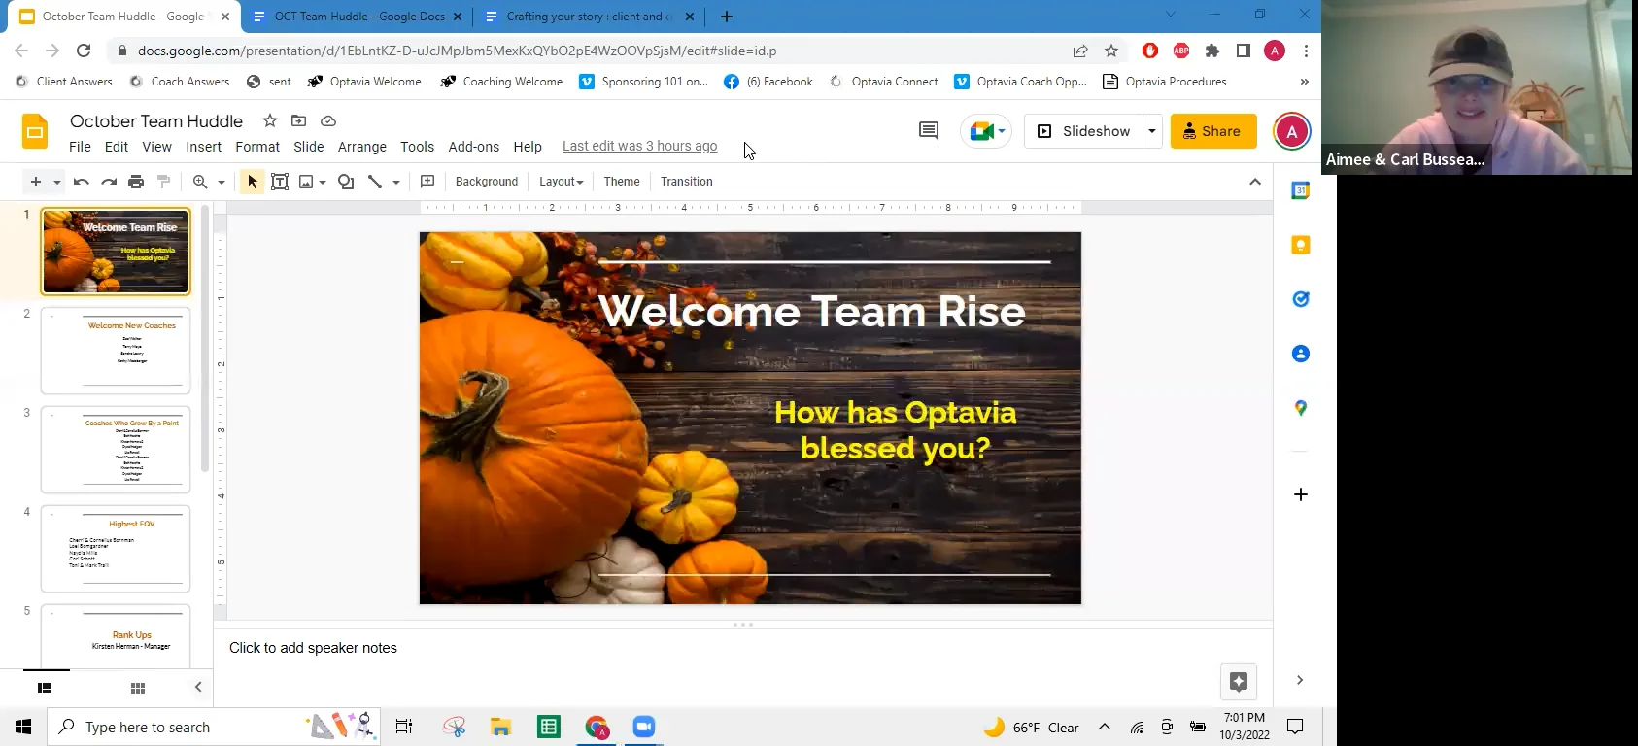Switch to filmstrip view
The width and height of the screenshot is (1638, 746).
pyautogui.click(x=45, y=688)
